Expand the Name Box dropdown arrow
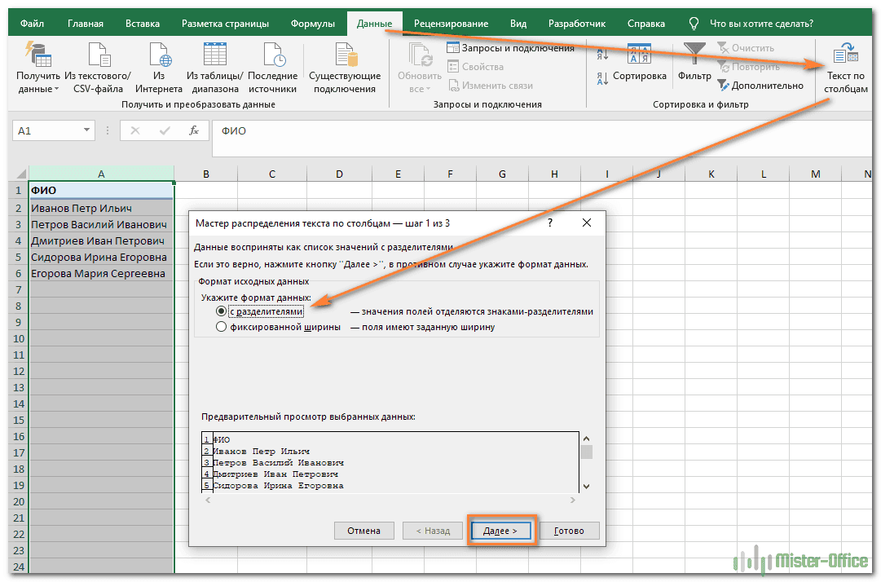 tap(87, 130)
